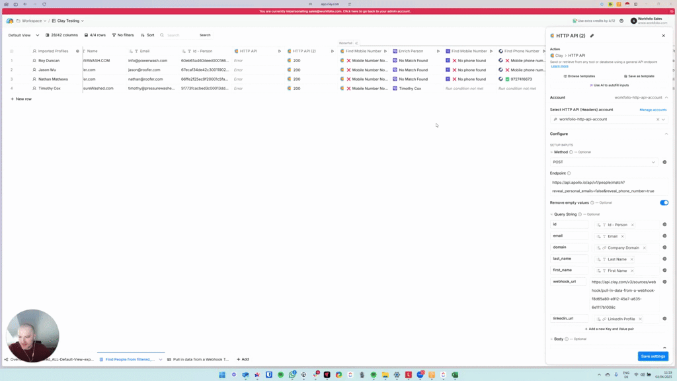Clear the selected workfolio-http-api-account with X
Image resolution: width=677 pixels, height=381 pixels.
tap(657, 120)
